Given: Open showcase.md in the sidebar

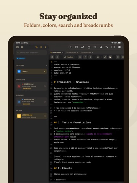Looking at the screenshot, I should (32, 102).
